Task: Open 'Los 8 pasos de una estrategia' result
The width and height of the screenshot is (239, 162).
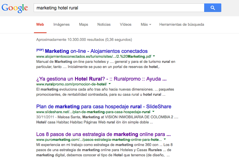Action: pos(103,134)
